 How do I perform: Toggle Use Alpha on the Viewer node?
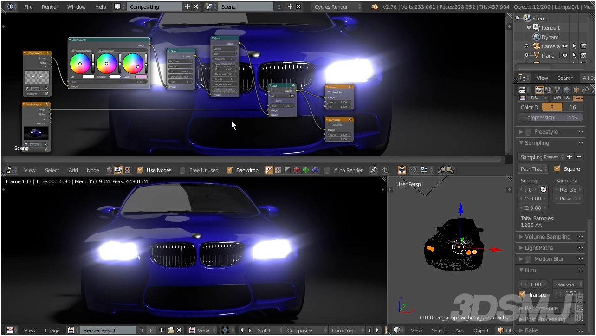(330, 92)
